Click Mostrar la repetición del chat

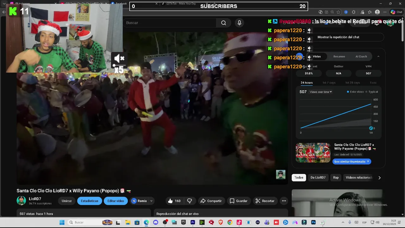pos(338,37)
